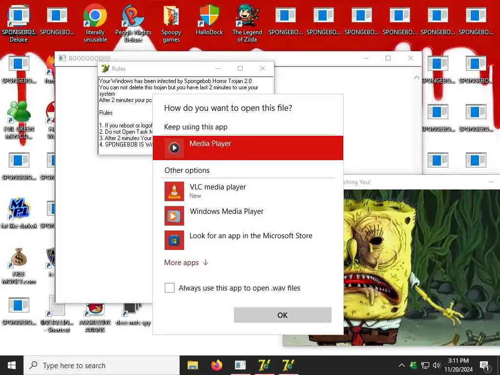Choose VLC media player option
The width and height of the screenshot is (500, 375).
[x=248, y=191]
